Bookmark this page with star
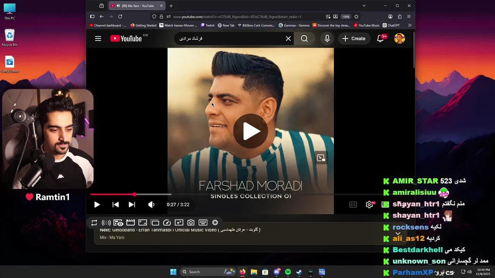Viewport: 495px width, 278px height. point(356,17)
